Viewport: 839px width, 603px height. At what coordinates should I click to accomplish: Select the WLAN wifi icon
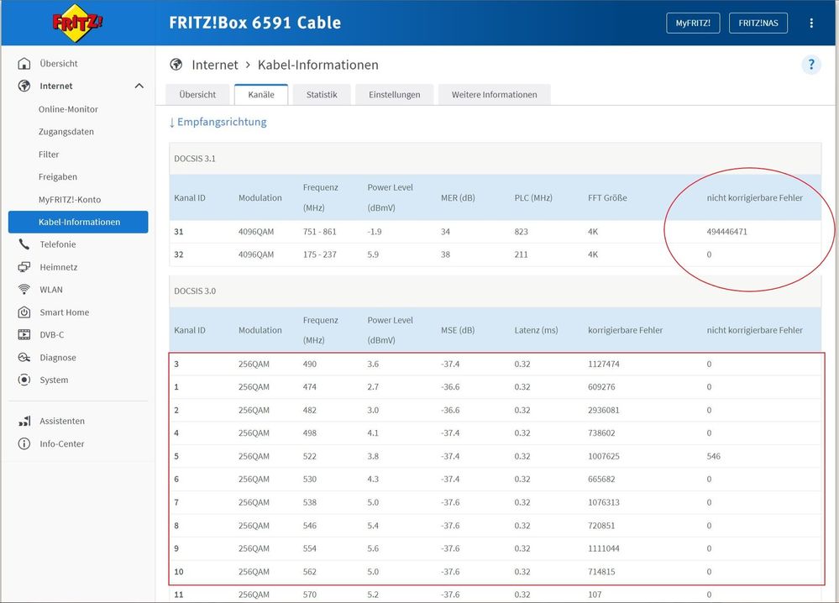[x=24, y=290]
